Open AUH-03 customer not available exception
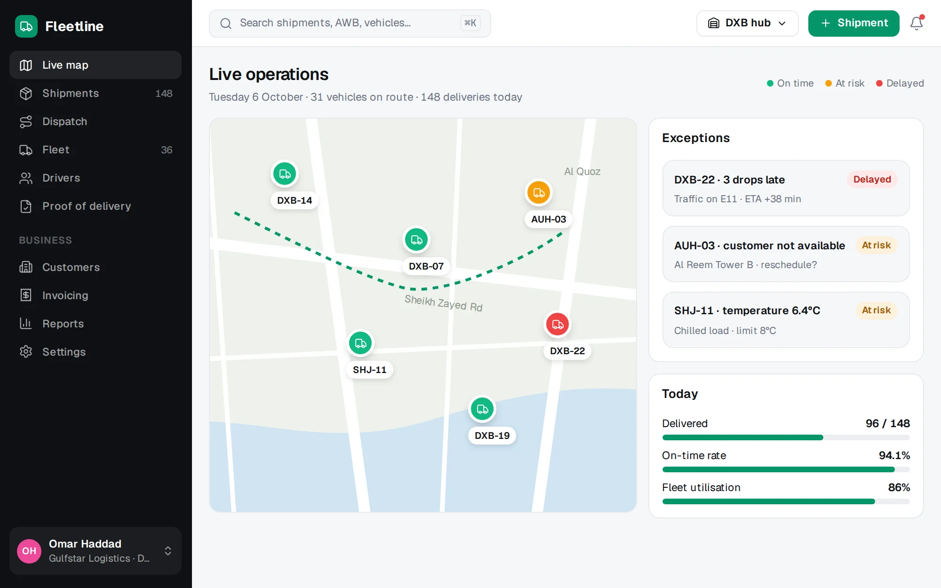The width and height of the screenshot is (941, 588). 786,254
